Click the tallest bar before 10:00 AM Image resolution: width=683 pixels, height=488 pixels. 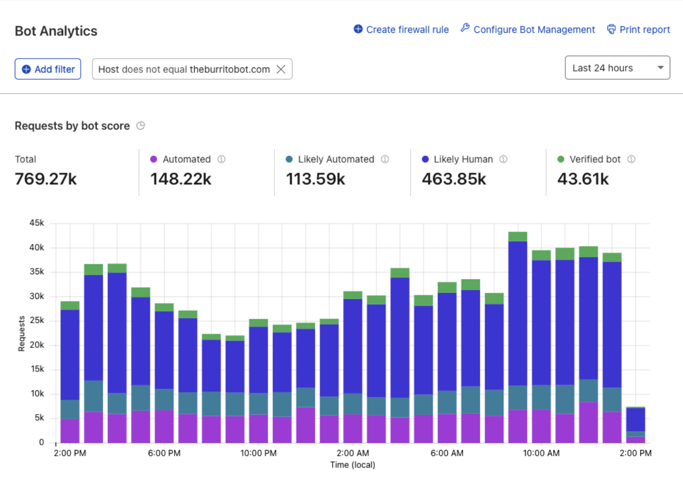(518, 337)
